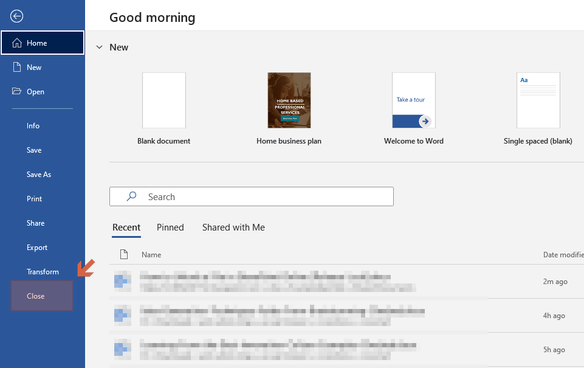Screen dimensions: 584x368
Task: Switch to the Pinned tab
Action: coord(170,227)
